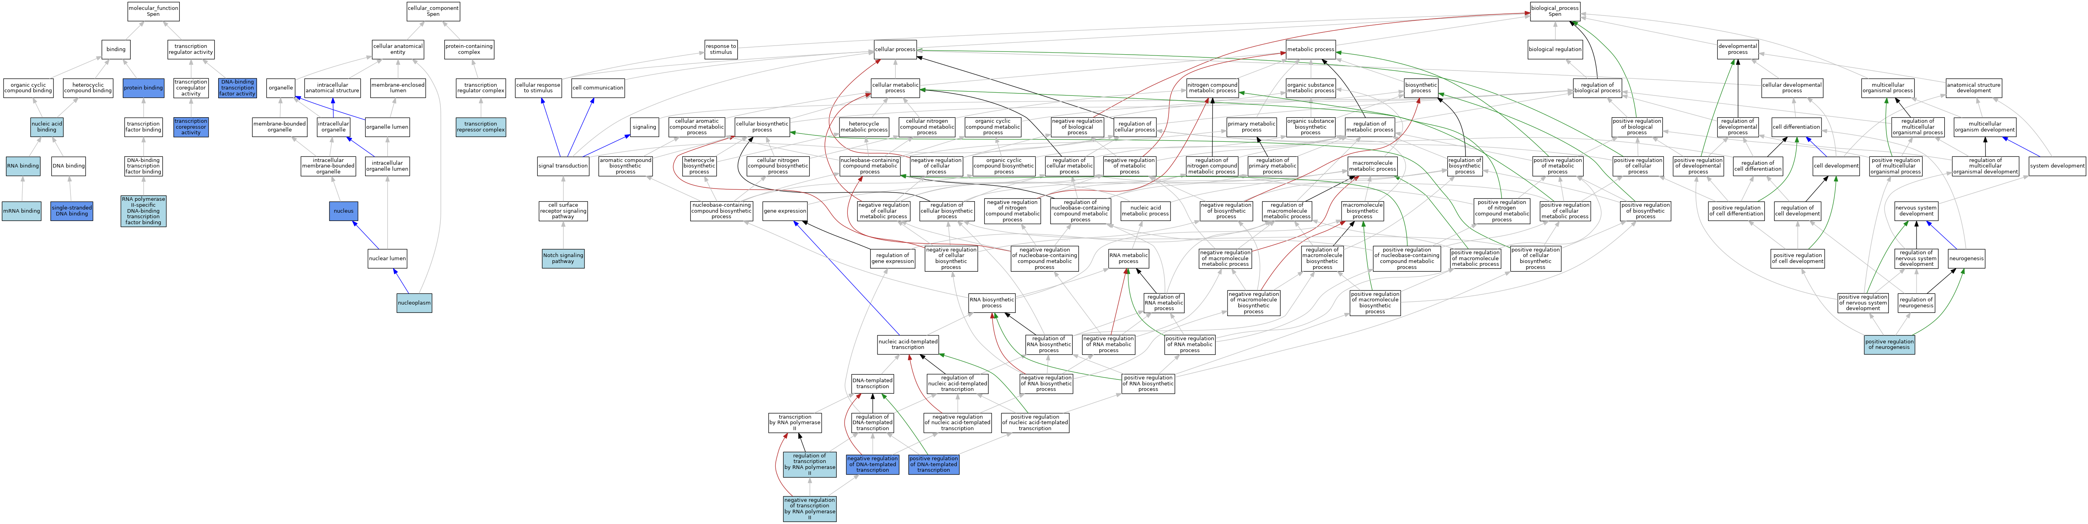Screen dimensions: 2088x524
Task: Click the 'cellular developmental process' node
Action: pyautogui.click(x=1792, y=88)
